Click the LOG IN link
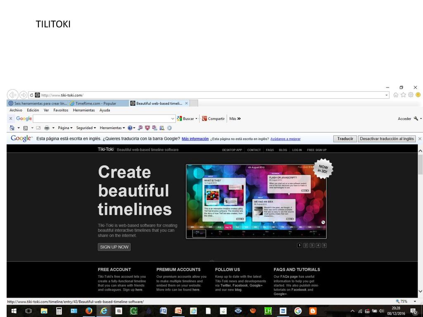The image size is (423, 317). 297,150
